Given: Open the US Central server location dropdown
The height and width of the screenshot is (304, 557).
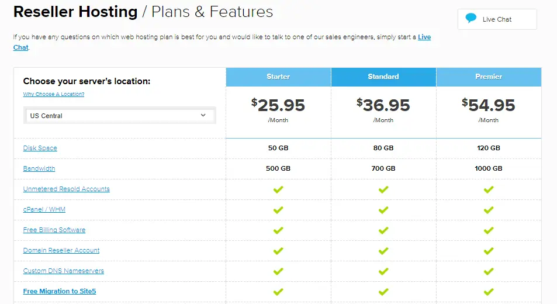Looking at the screenshot, I should 120,116.
